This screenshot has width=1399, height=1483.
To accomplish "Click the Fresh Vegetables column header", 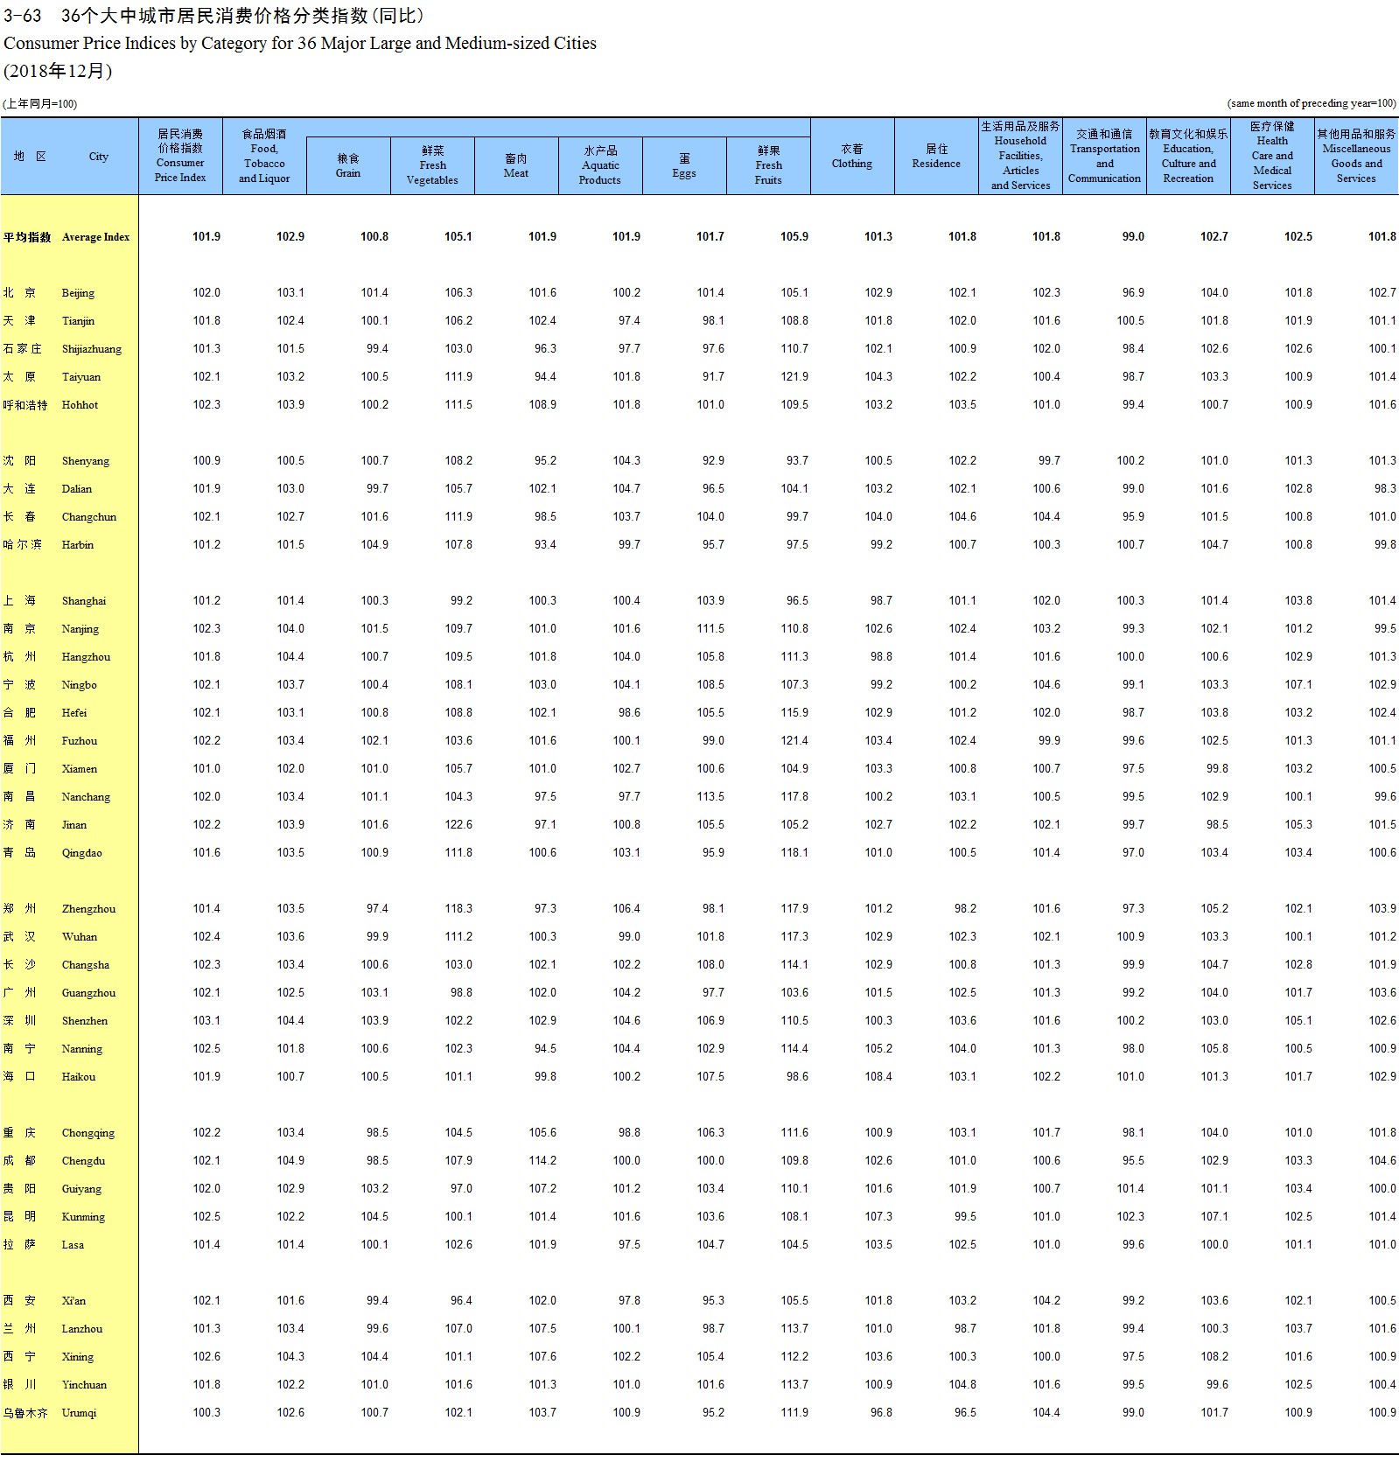I will 432,165.
